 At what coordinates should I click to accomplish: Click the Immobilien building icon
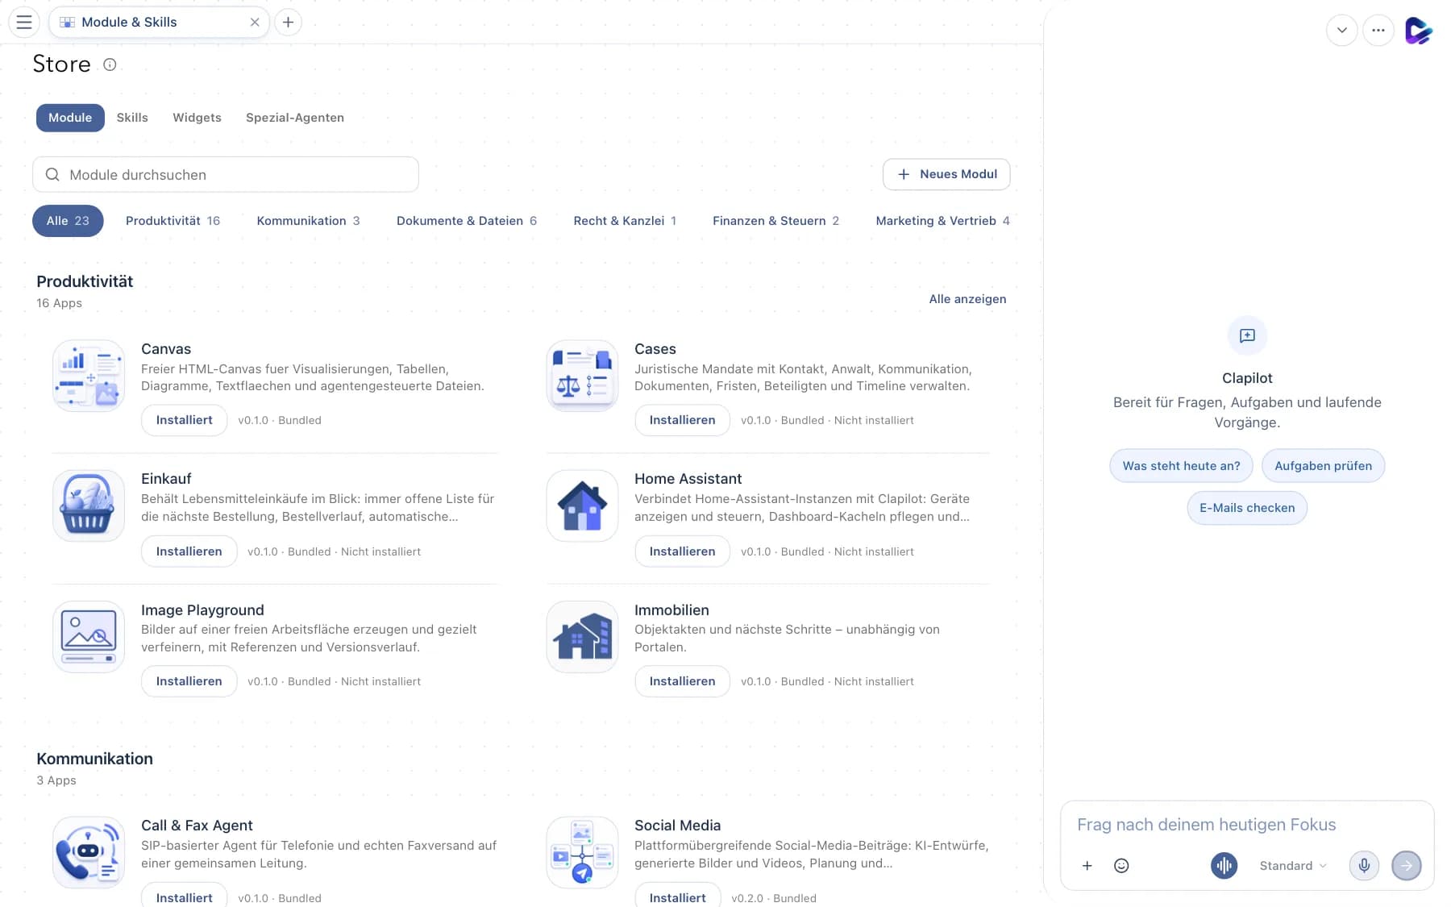coord(582,636)
